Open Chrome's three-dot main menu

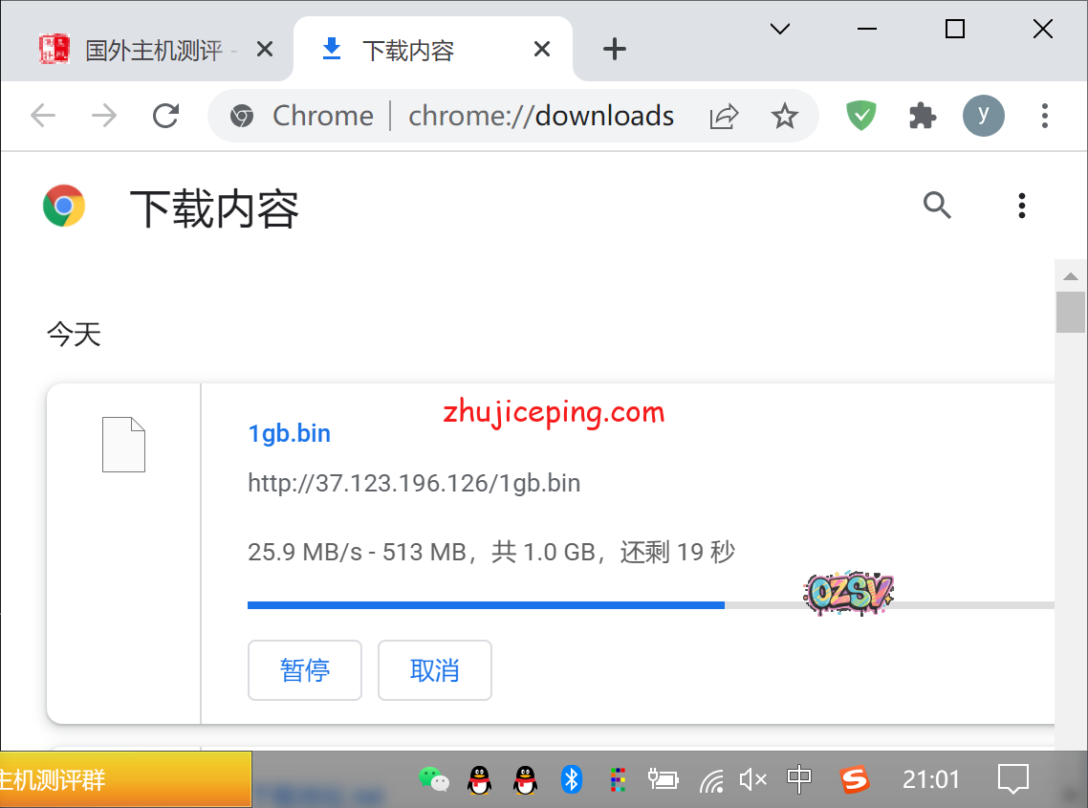1044,116
